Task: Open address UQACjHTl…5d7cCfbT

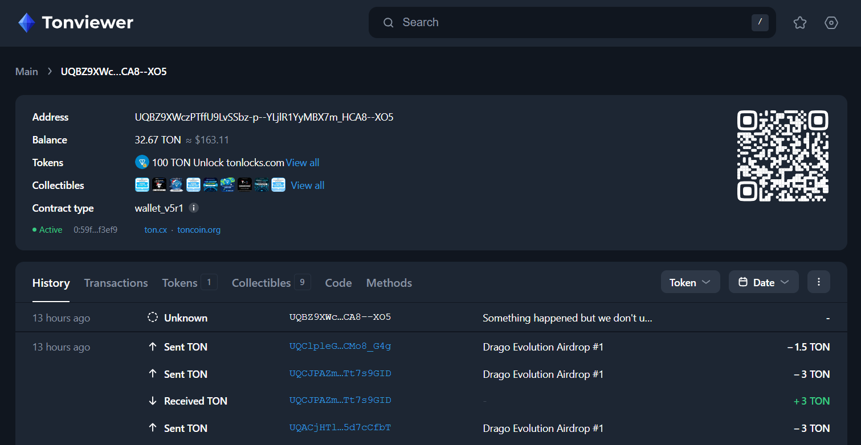Action: 340,428
